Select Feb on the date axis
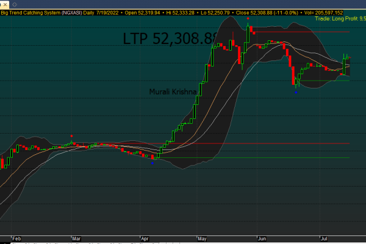The width and height of the screenshot is (366, 244). click(16, 240)
